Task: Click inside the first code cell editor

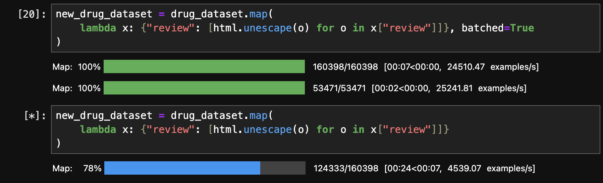Action: click(x=325, y=28)
